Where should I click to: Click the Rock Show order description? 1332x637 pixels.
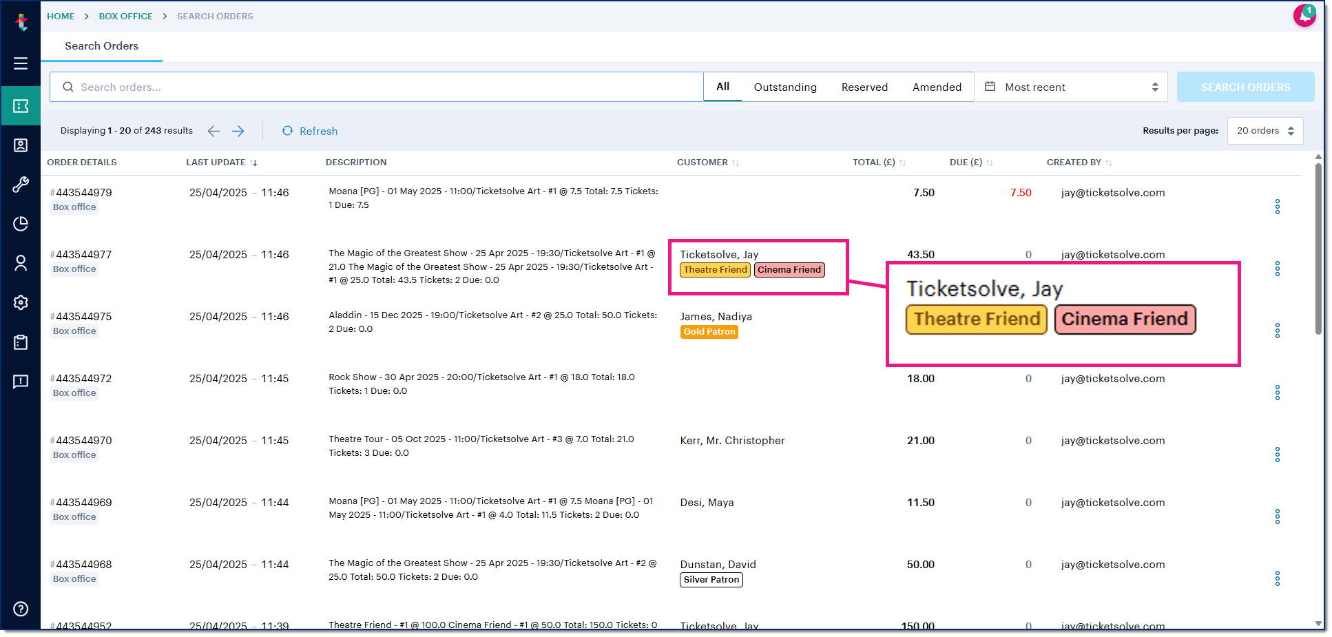[481, 384]
